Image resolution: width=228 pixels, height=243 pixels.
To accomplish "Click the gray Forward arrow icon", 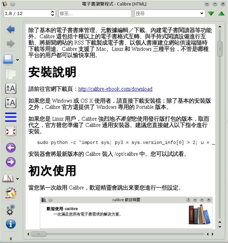I will pyautogui.click(x=10, y=43).
